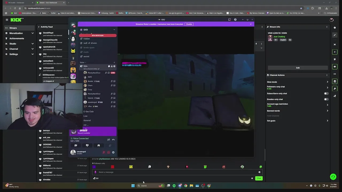Click the Edit stream info button
Screen dimensions: 342x192
298,68
